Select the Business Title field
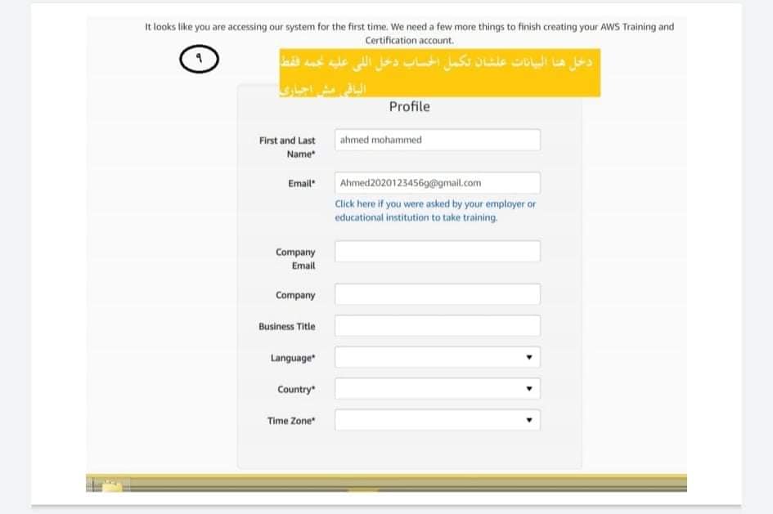The image size is (773, 514). [x=438, y=326]
